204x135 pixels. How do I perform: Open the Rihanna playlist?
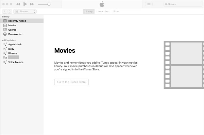(x=22, y=53)
